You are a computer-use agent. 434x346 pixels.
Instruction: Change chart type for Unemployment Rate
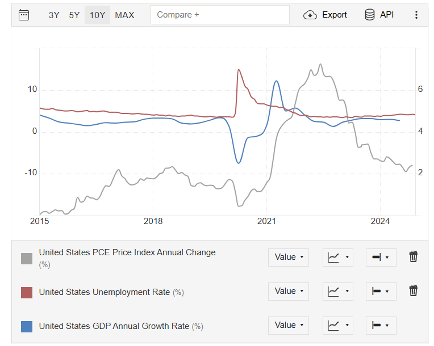(337, 292)
